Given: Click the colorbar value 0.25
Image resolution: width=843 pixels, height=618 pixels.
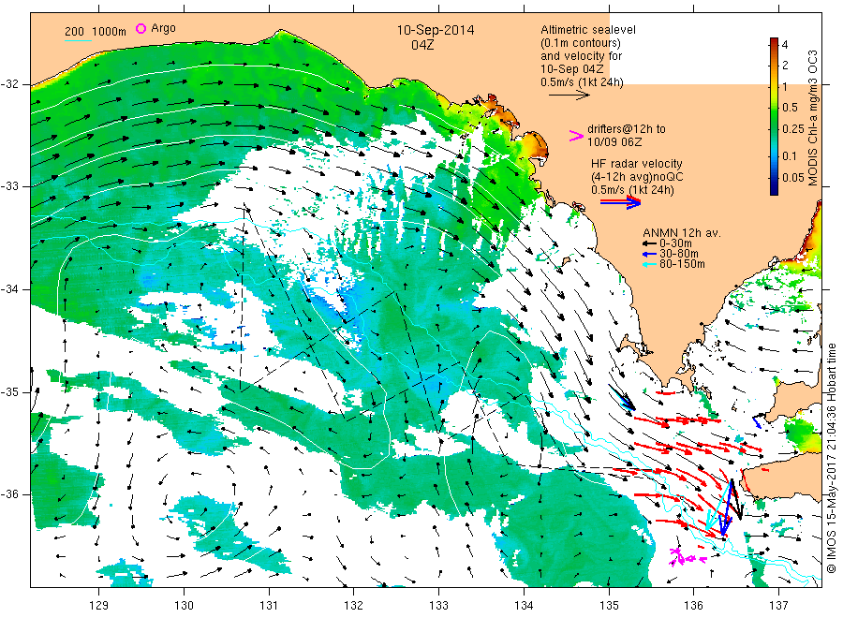Looking at the screenshot, I should (x=793, y=129).
